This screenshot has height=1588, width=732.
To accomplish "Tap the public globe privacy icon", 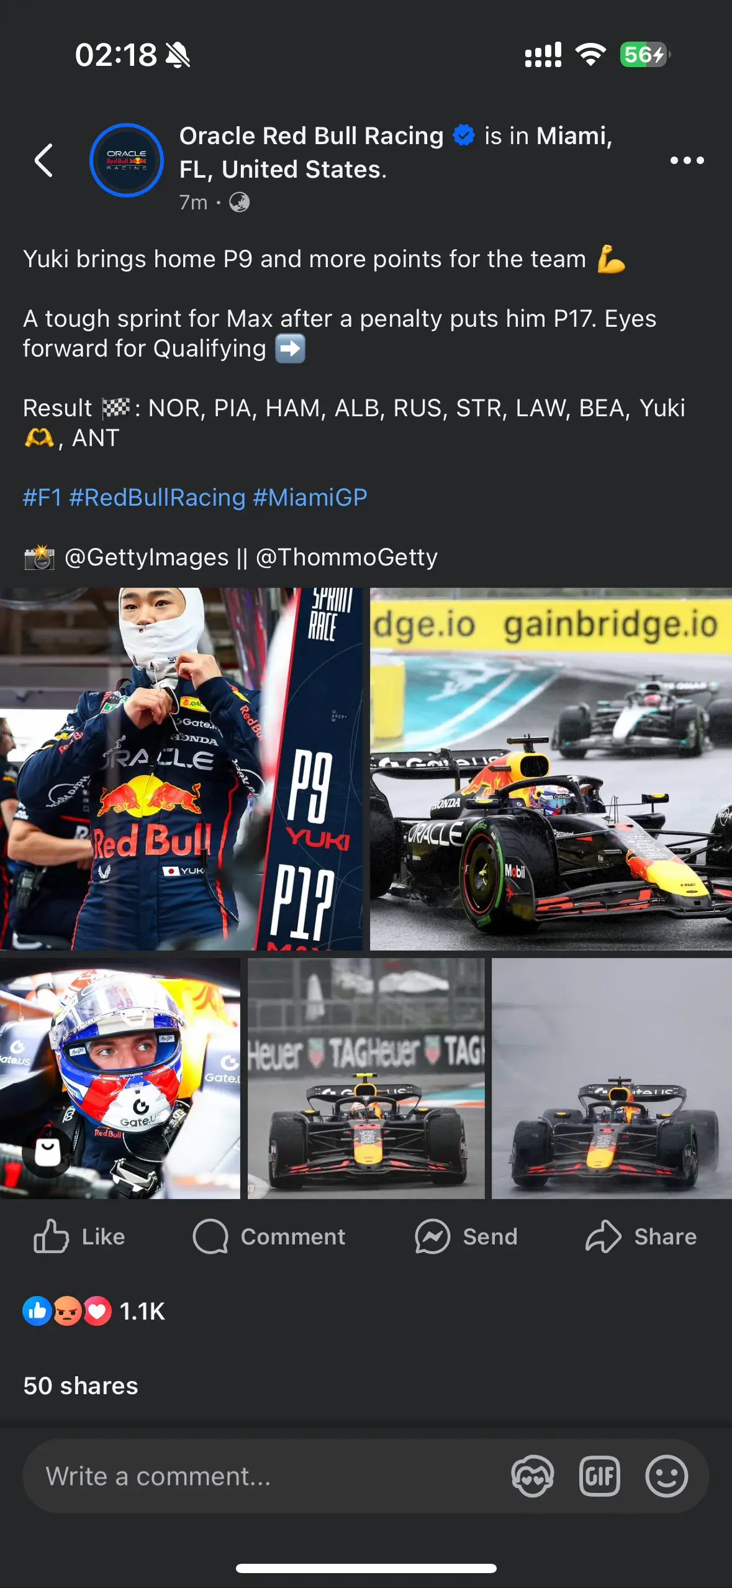I will click(240, 202).
